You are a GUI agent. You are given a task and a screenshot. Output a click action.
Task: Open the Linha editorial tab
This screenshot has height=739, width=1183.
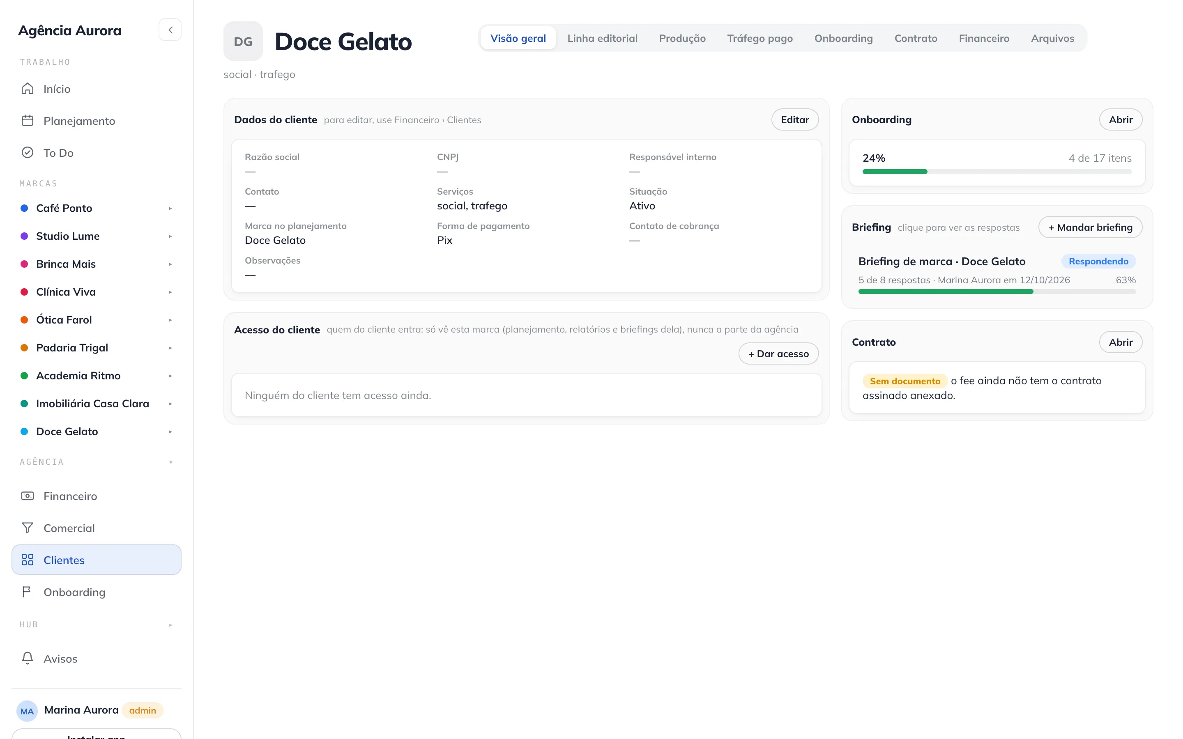[x=602, y=38]
